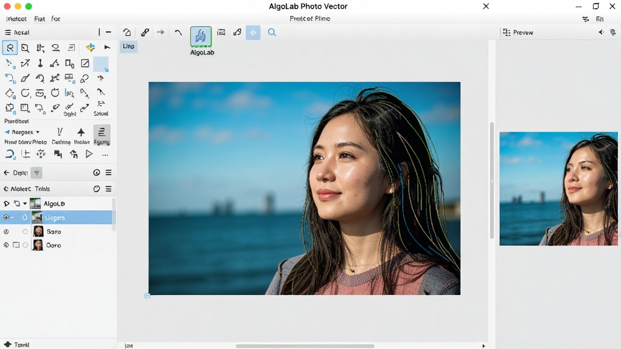Open the Molerc Tohls panel hamburger menu
Image resolution: width=621 pixels, height=349 pixels.
109,189
